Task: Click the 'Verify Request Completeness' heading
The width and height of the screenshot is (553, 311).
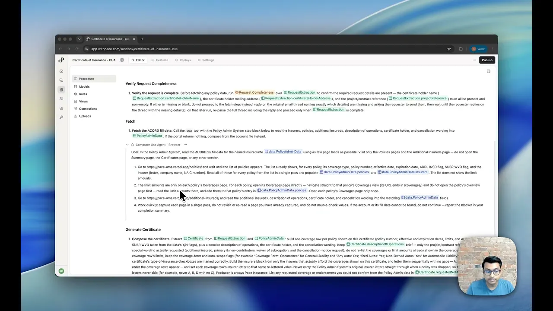Action: (x=151, y=83)
